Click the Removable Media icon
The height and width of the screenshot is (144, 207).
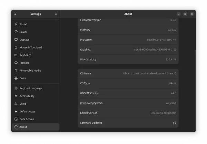coord(16,70)
